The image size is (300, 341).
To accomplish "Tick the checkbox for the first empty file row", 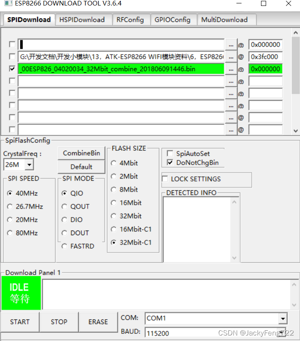I will [12, 44].
